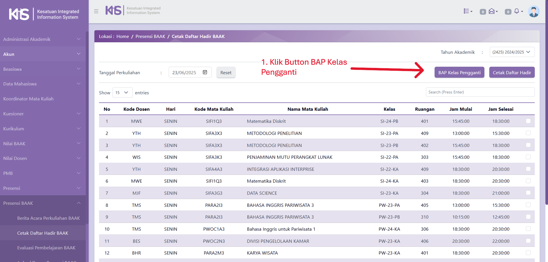Open the Show entries count dropdown
Screen dimensions: 548x262
click(x=122, y=93)
